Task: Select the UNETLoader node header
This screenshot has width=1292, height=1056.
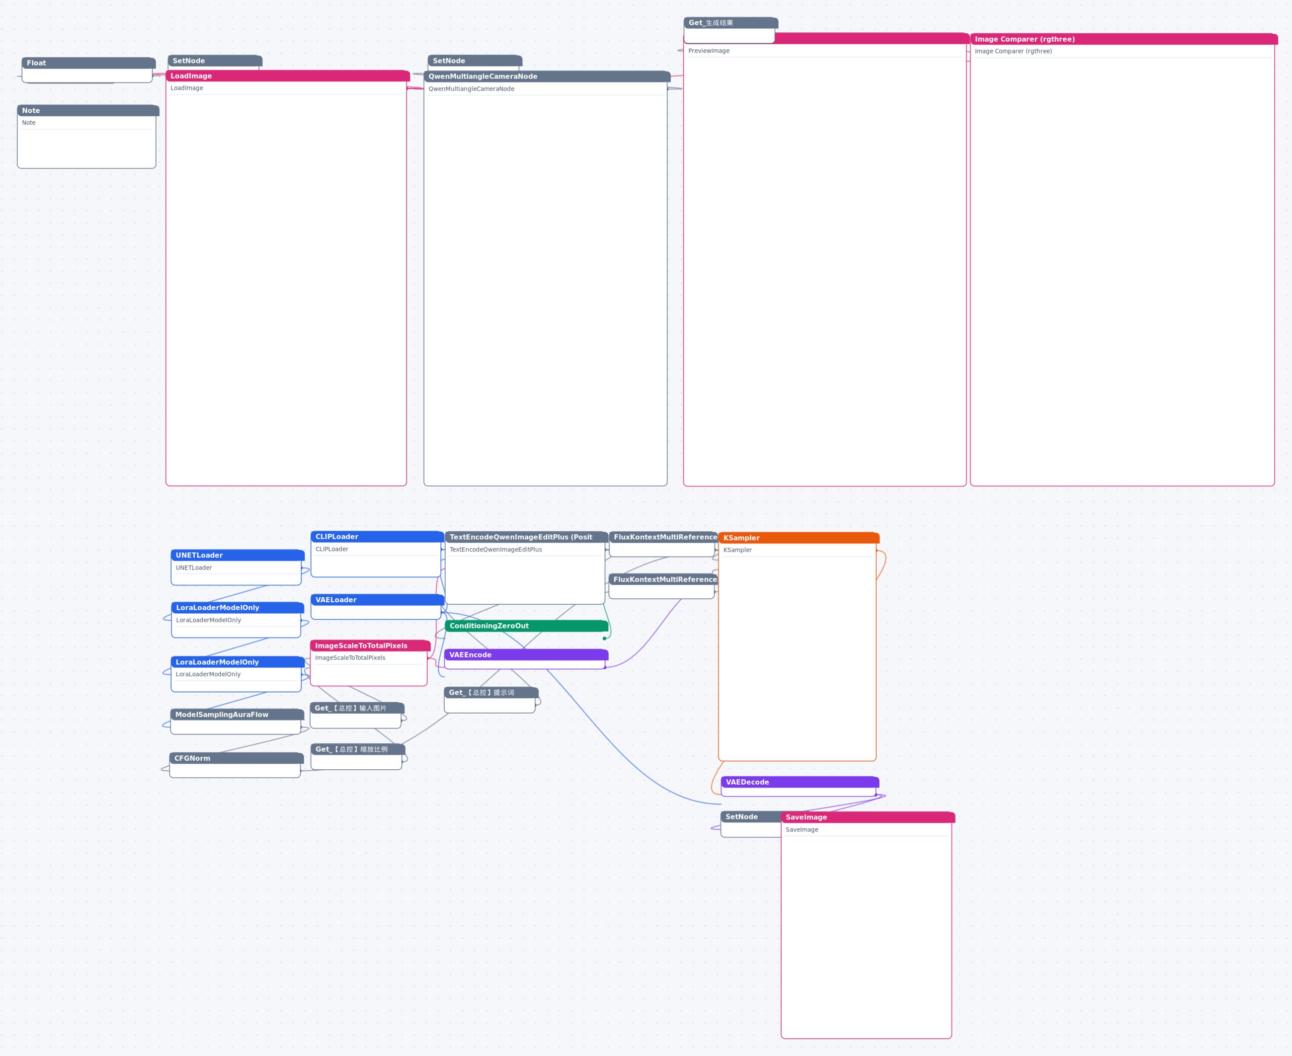Action: 237,555
